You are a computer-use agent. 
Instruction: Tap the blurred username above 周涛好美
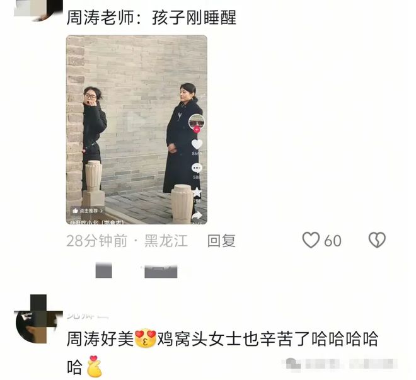pyautogui.click(x=88, y=316)
